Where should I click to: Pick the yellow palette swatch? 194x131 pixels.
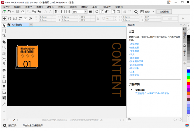pos(188,80)
